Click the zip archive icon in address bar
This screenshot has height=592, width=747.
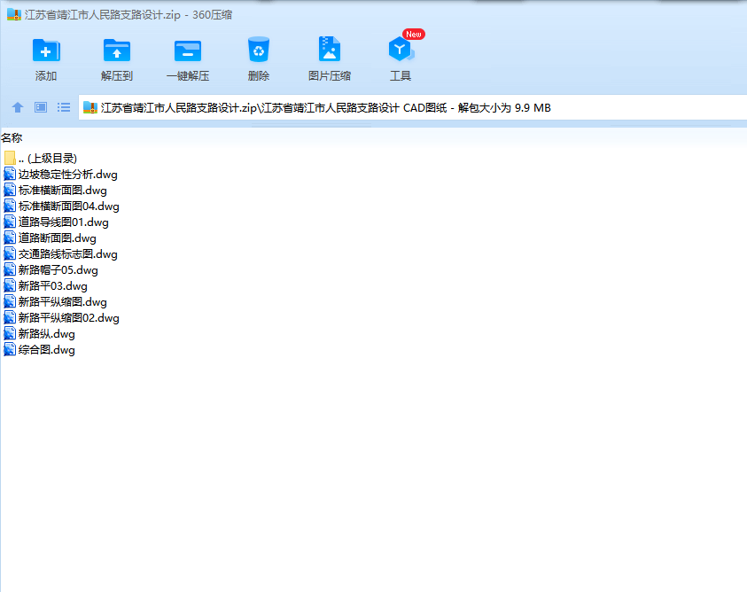[90, 108]
